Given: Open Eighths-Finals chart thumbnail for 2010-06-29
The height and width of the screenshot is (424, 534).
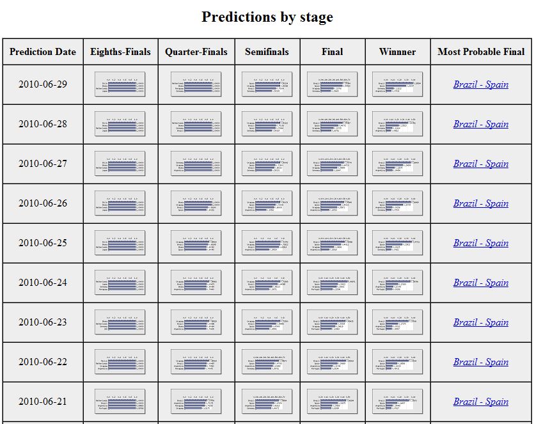Looking at the screenshot, I should (120, 84).
